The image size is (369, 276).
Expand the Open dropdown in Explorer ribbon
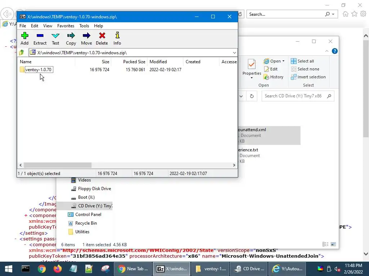[283, 61]
